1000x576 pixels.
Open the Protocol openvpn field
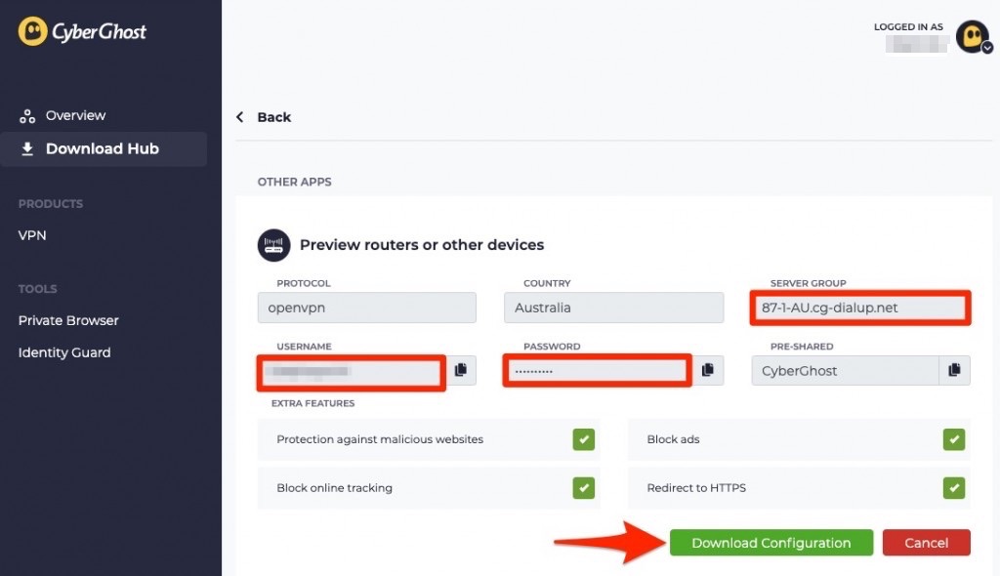pyautogui.click(x=367, y=308)
